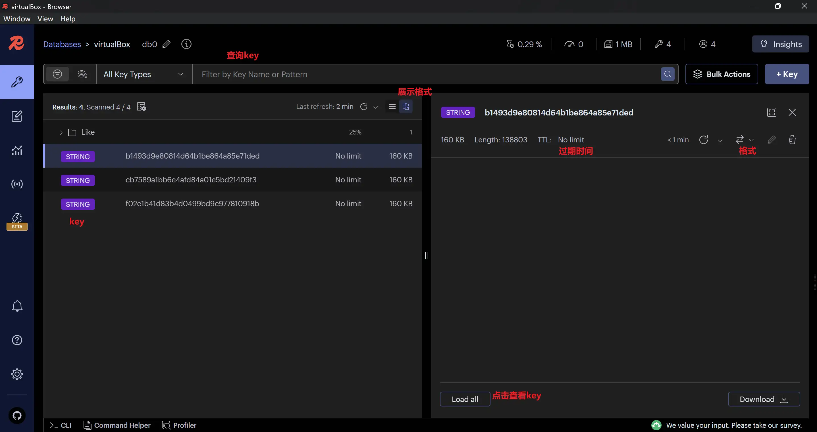Go to the Databases link
Screen dimensions: 817x432
pos(62,44)
